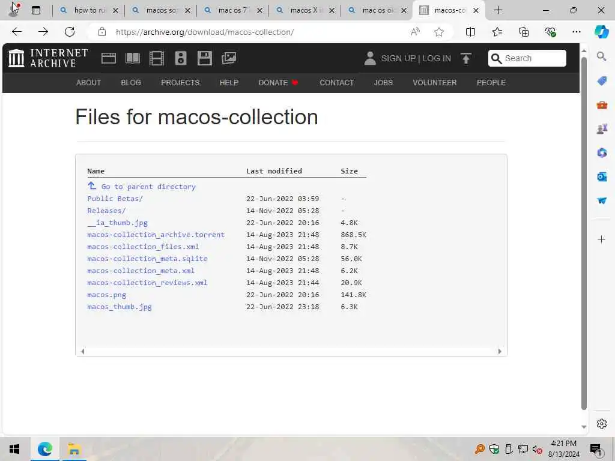The width and height of the screenshot is (615, 461).
Task: Open the HELP menu item
Action: [229, 83]
